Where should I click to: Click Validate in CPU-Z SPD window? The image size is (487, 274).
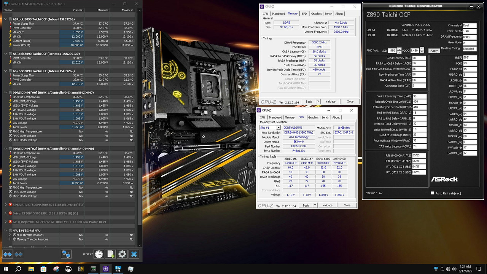(328, 205)
